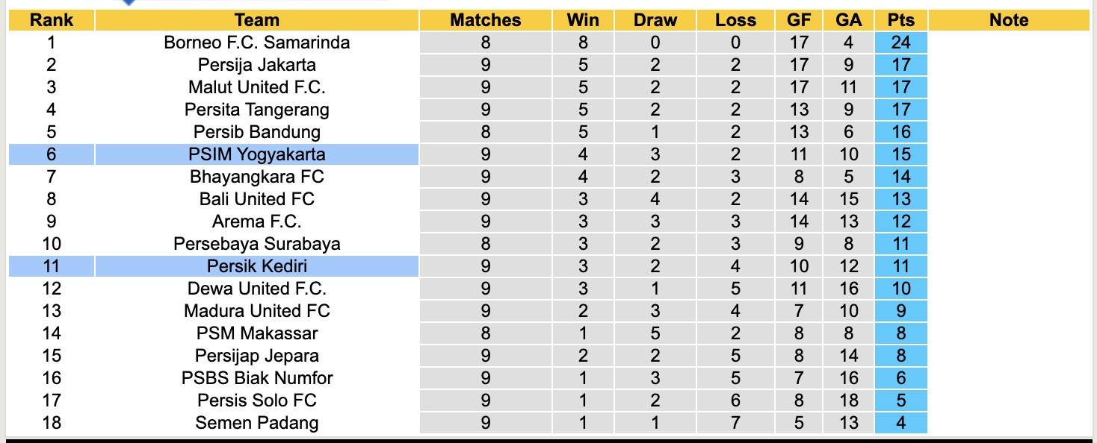Screen dimensions: 1097x443
Task: Click Borneo's 24 points cell
Action: (x=901, y=43)
